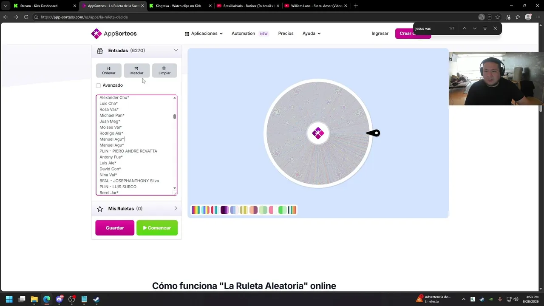
Task: Open the Ayuda dropdown menu
Action: coord(312,34)
